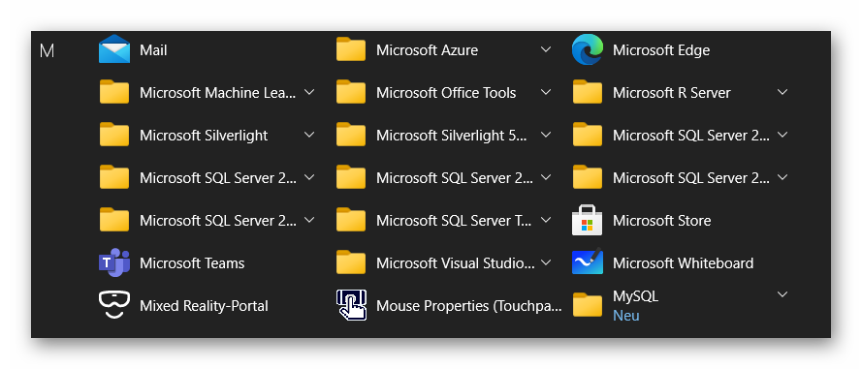The width and height of the screenshot is (862, 369).
Task: Click the Microsoft Silverlight 5... folder icon
Action: pos(351,135)
